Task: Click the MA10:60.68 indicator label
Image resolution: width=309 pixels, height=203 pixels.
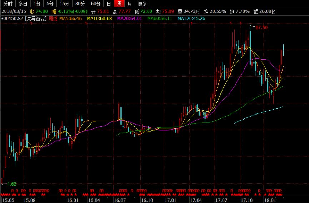Action: [x=99, y=19]
